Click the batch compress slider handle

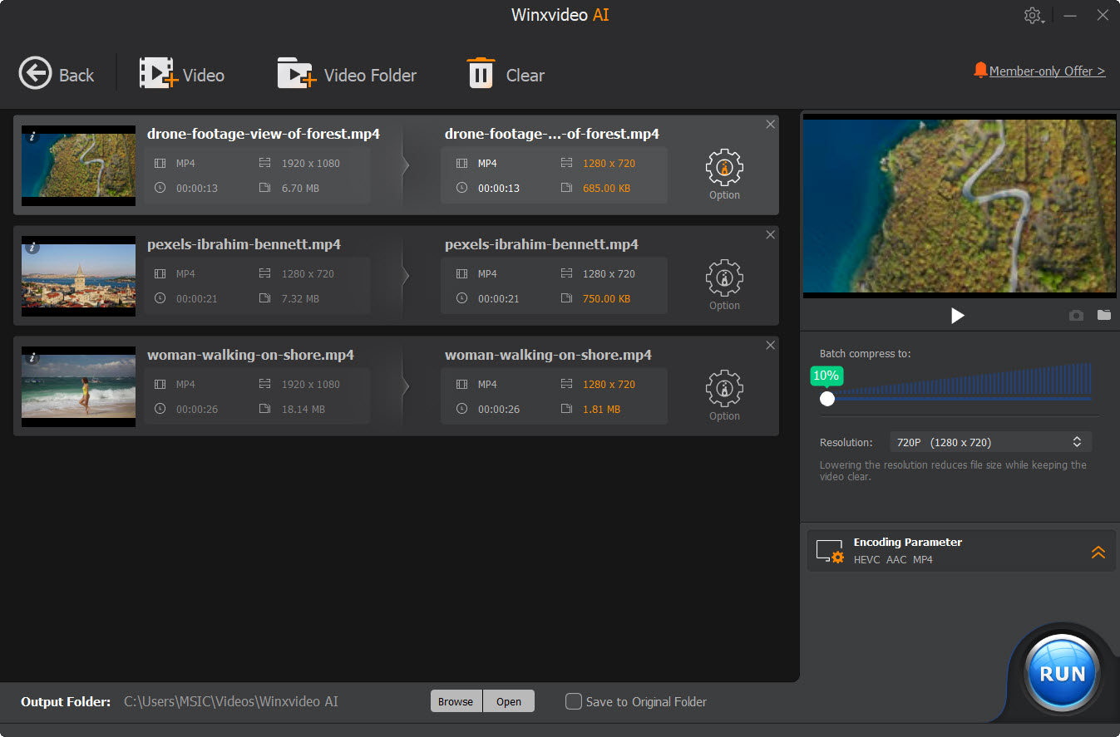click(x=827, y=399)
